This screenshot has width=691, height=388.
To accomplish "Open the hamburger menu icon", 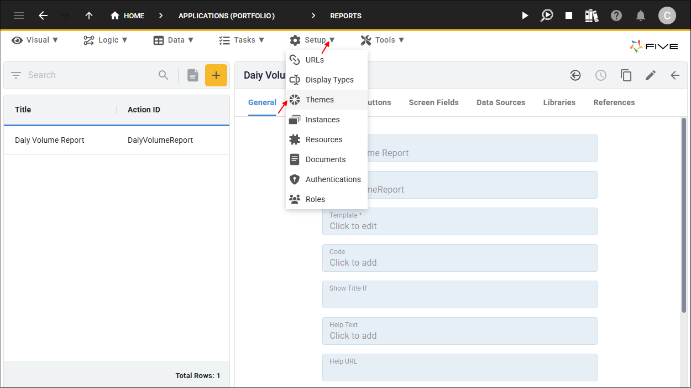I will click(19, 15).
